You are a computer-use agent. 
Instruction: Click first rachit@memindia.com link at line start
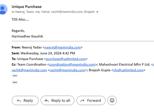click(29, 70)
